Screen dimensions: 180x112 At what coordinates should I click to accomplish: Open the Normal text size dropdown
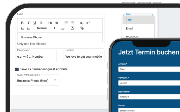pos(46,28)
